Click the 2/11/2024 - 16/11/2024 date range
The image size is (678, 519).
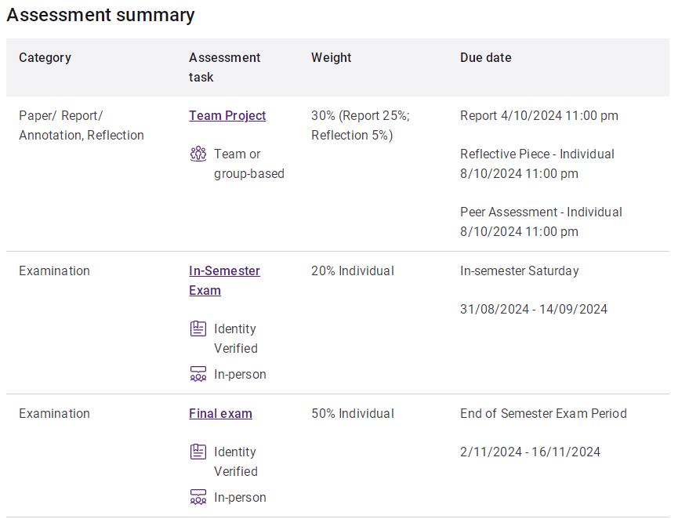(530, 452)
